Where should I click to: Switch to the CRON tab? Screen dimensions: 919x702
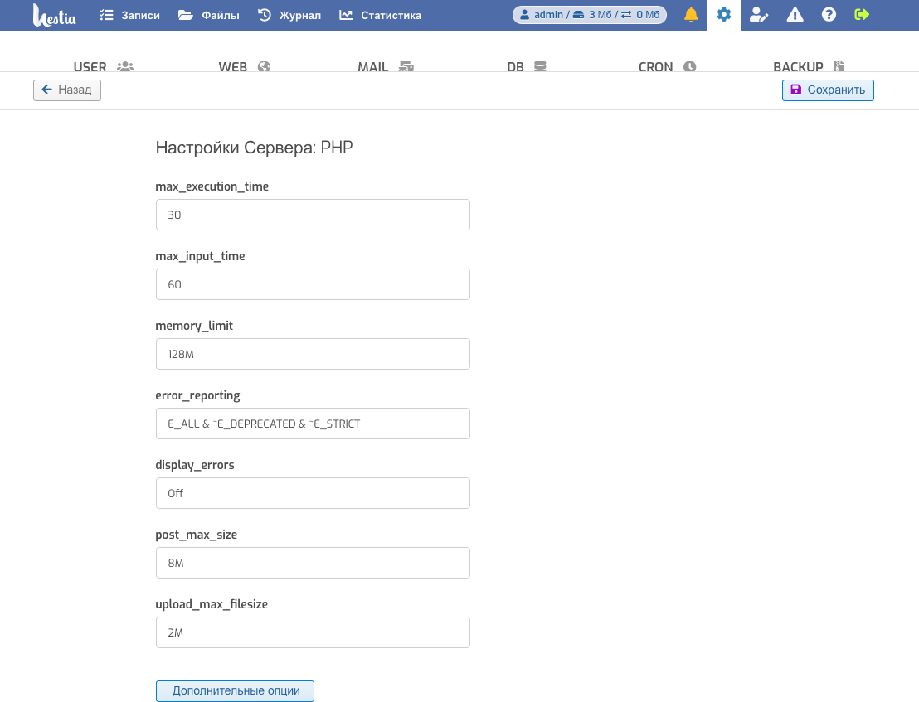click(x=667, y=66)
